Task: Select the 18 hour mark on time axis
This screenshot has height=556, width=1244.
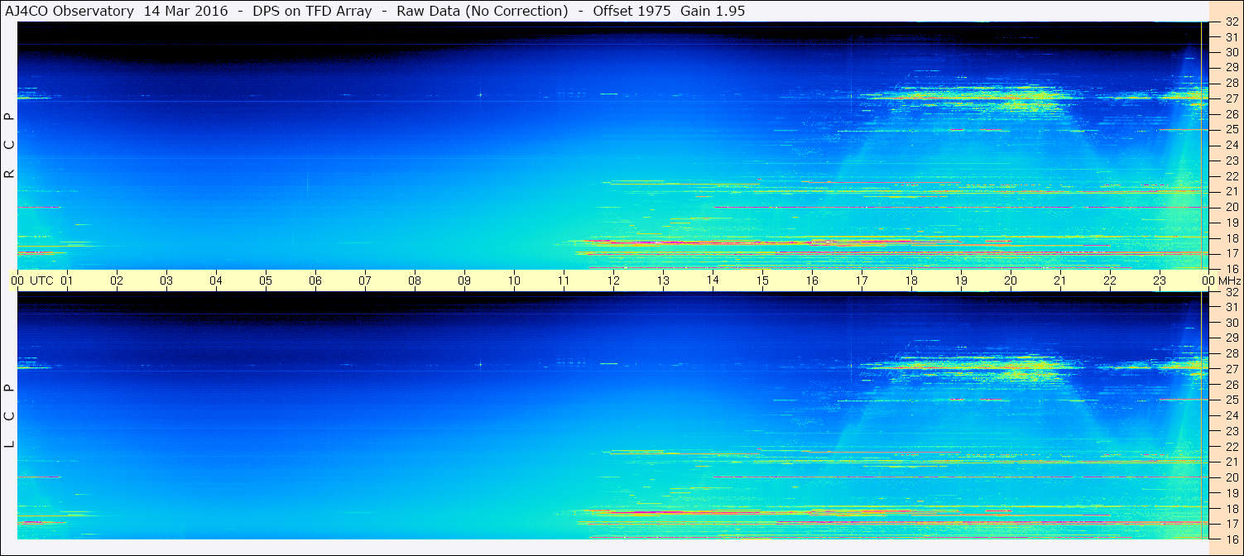Action: point(911,280)
